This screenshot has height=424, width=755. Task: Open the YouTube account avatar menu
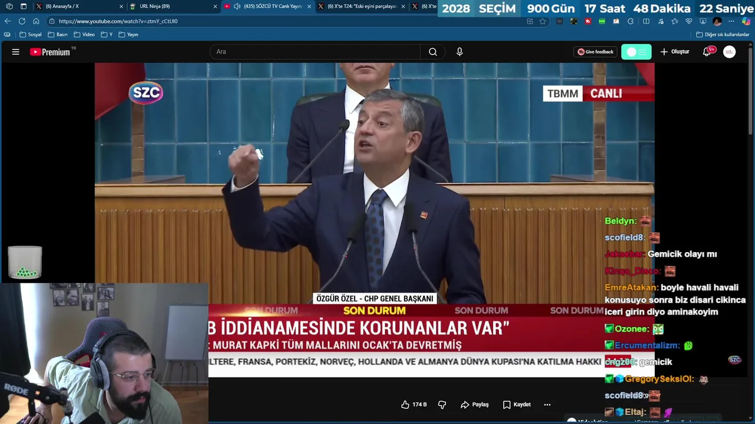[730, 52]
